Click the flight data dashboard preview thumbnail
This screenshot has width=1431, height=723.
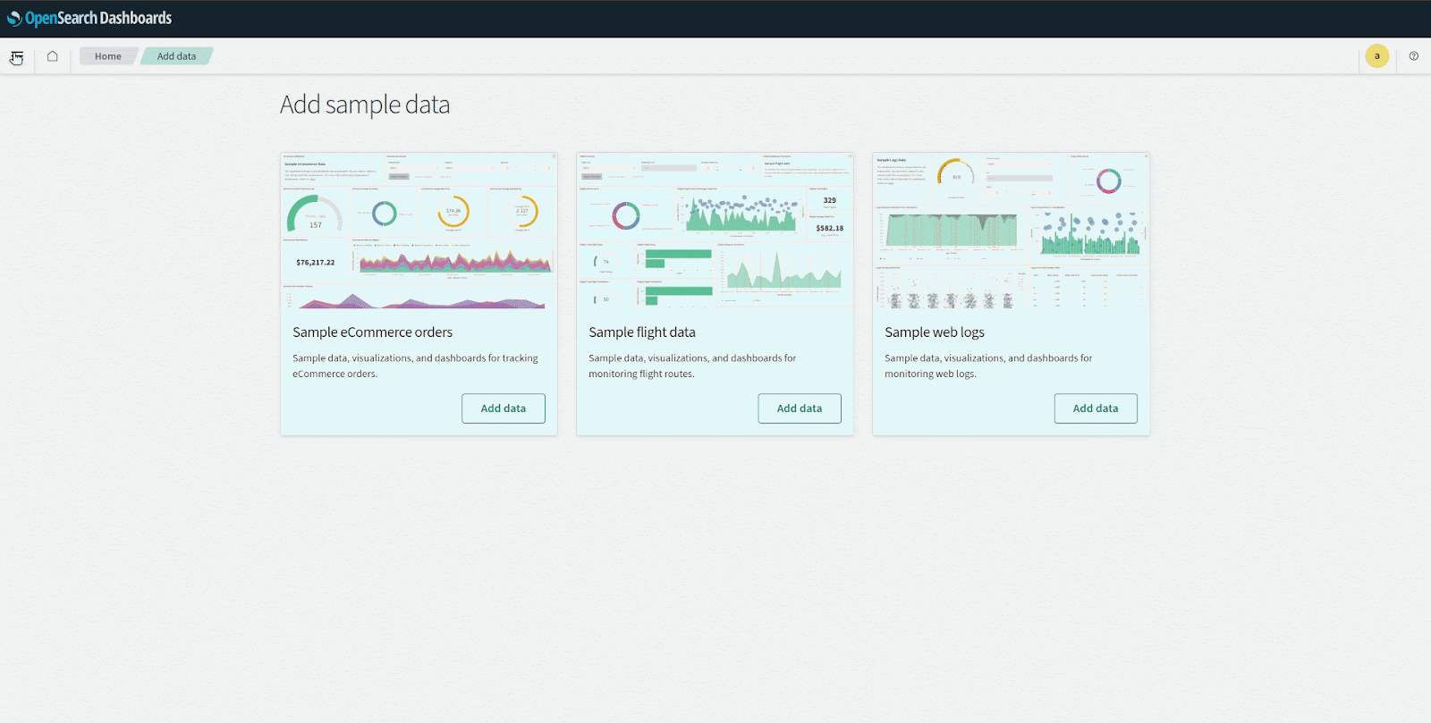715,231
